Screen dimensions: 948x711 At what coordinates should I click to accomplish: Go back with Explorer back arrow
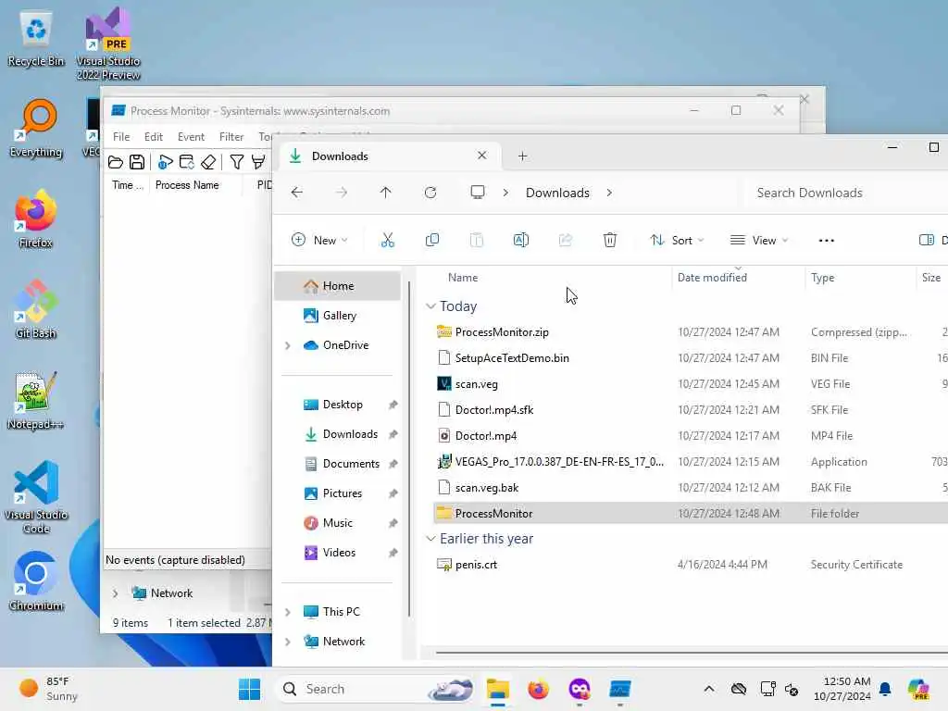tap(297, 193)
